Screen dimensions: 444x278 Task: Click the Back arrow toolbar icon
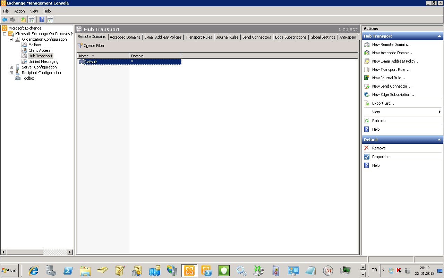click(x=5, y=20)
